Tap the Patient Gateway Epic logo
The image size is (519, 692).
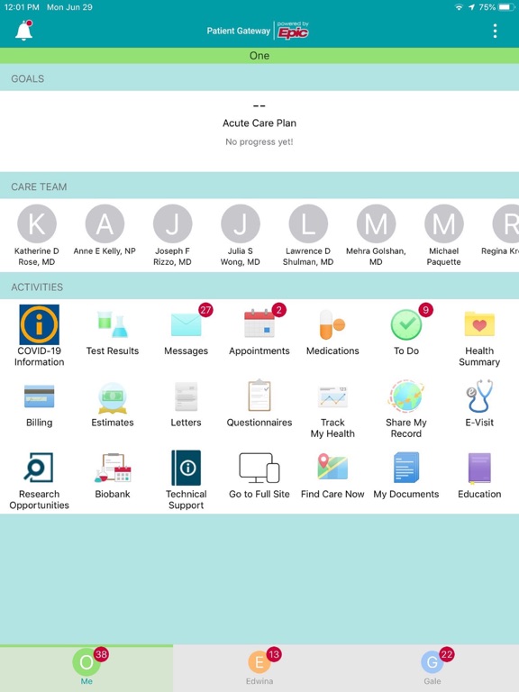point(259,31)
